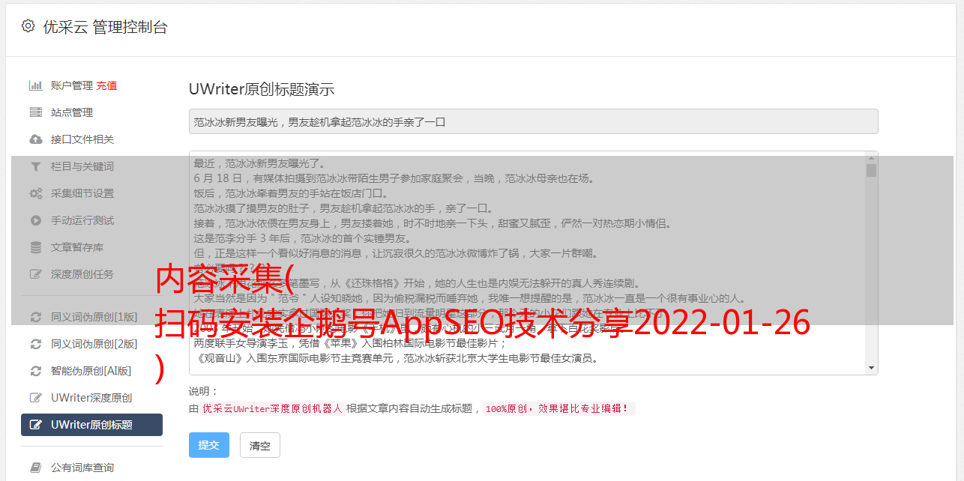The image size is (964, 481).
Task: Select the active UWriter原创标题 menu item
Action: tap(91, 425)
